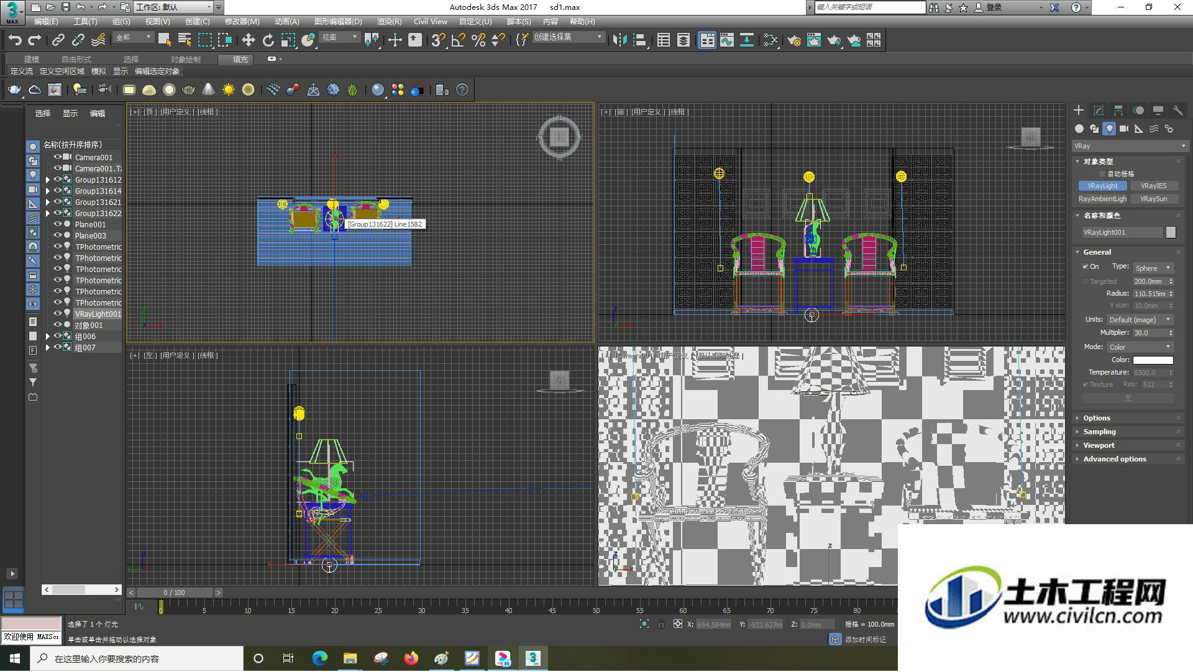Enable the Targeted checkbox
The image size is (1193, 672).
click(1086, 281)
